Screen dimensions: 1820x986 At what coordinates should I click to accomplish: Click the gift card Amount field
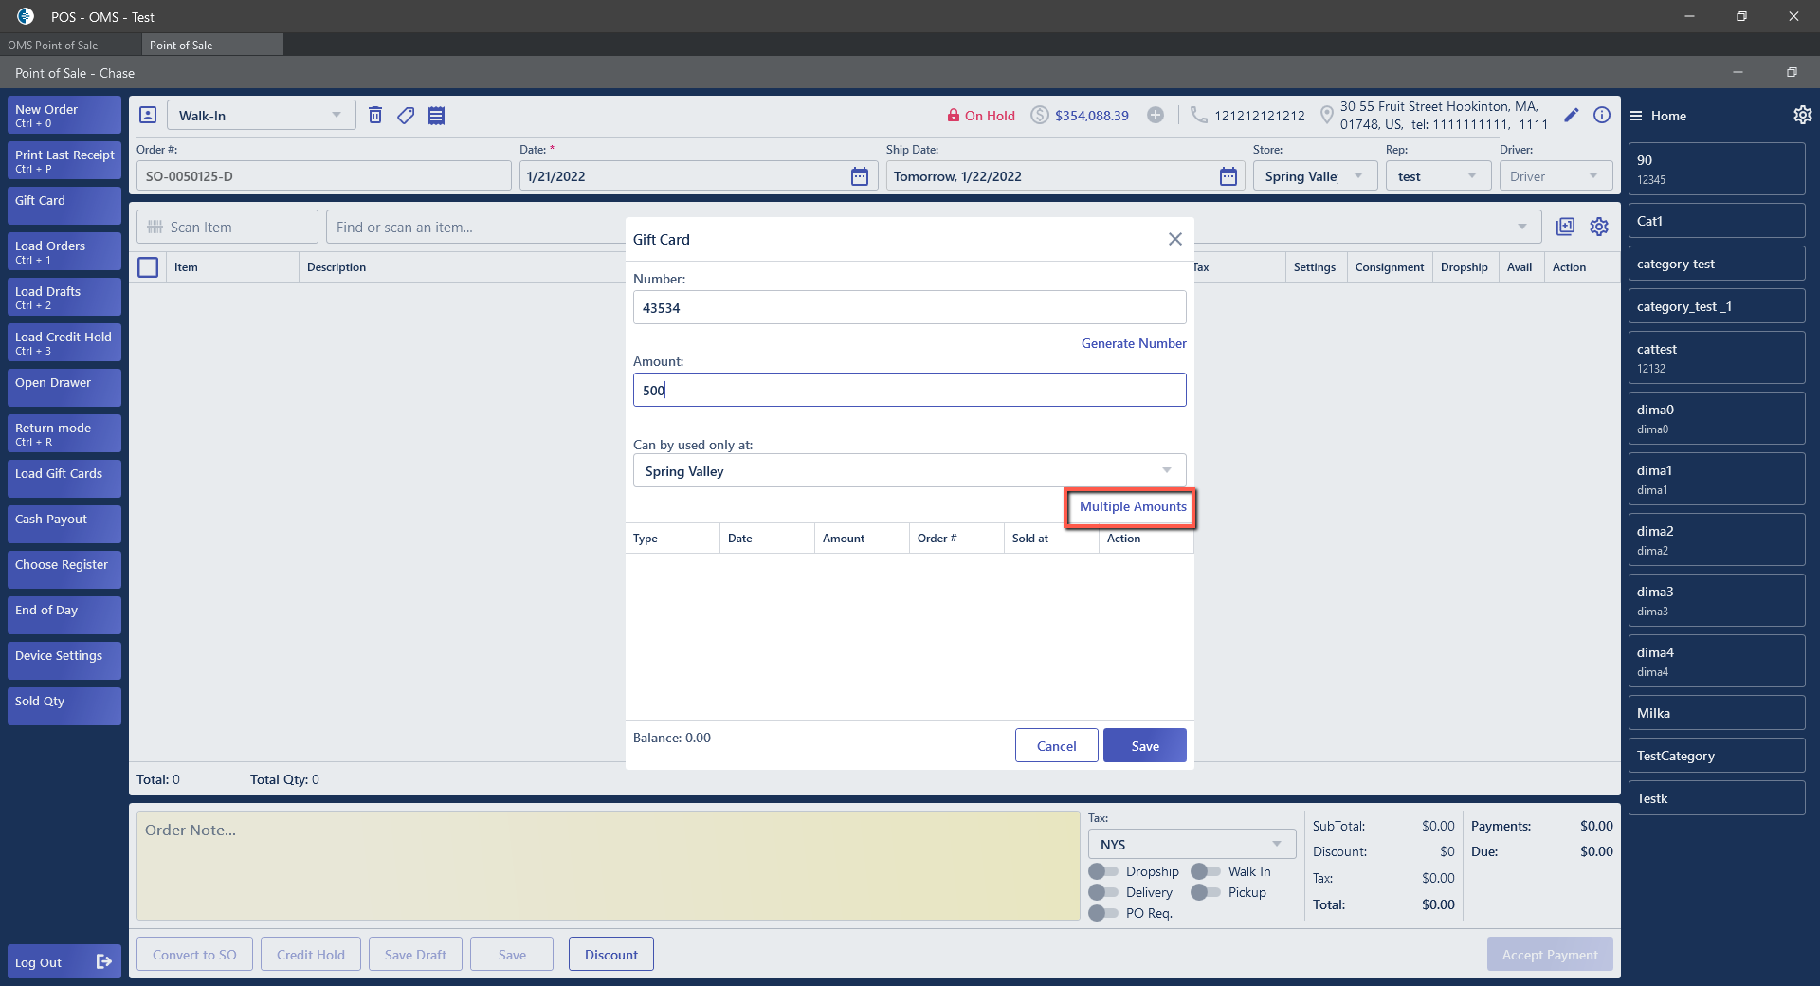pos(909,390)
